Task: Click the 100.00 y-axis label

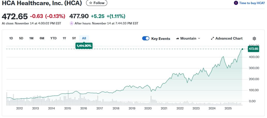Action: [x=254, y=90]
